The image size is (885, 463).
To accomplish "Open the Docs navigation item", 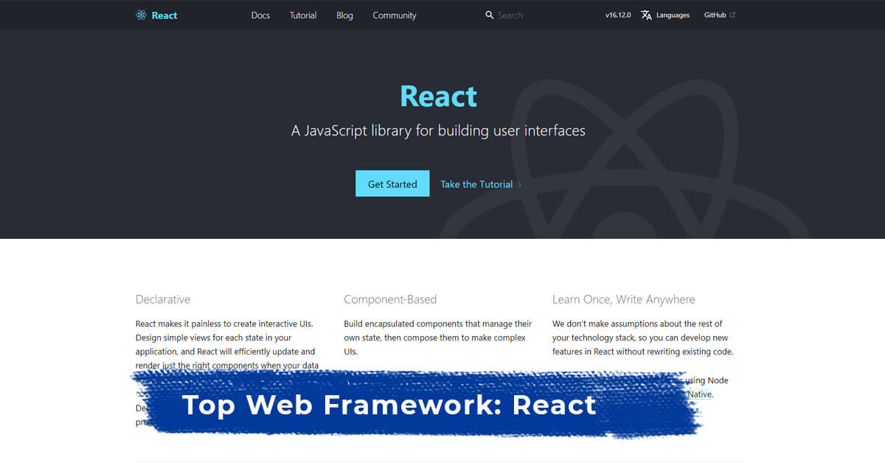I will 260,15.
